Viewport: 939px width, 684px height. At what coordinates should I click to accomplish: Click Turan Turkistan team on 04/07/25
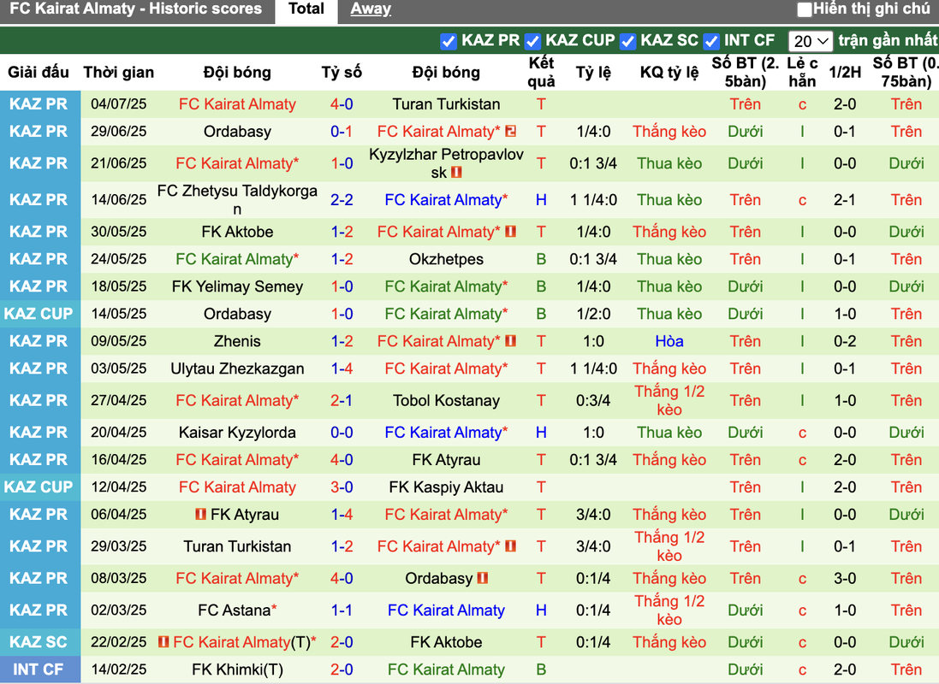(446, 104)
